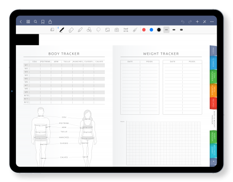Tap the female body figure illustration
233x182 pixels.
pos(88,138)
